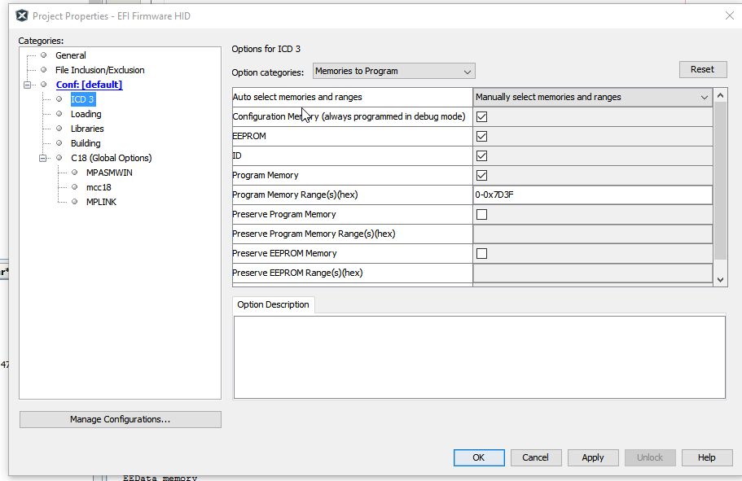The height and width of the screenshot is (481, 742).
Task: Close the Project Properties dialog
Action: point(729,15)
